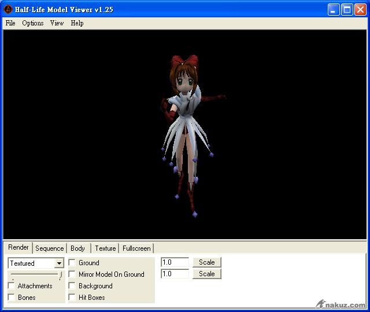Expand the Textured render mode dropdown
Image resolution: width=370 pixels, height=312 pixels.
[59, 263]
